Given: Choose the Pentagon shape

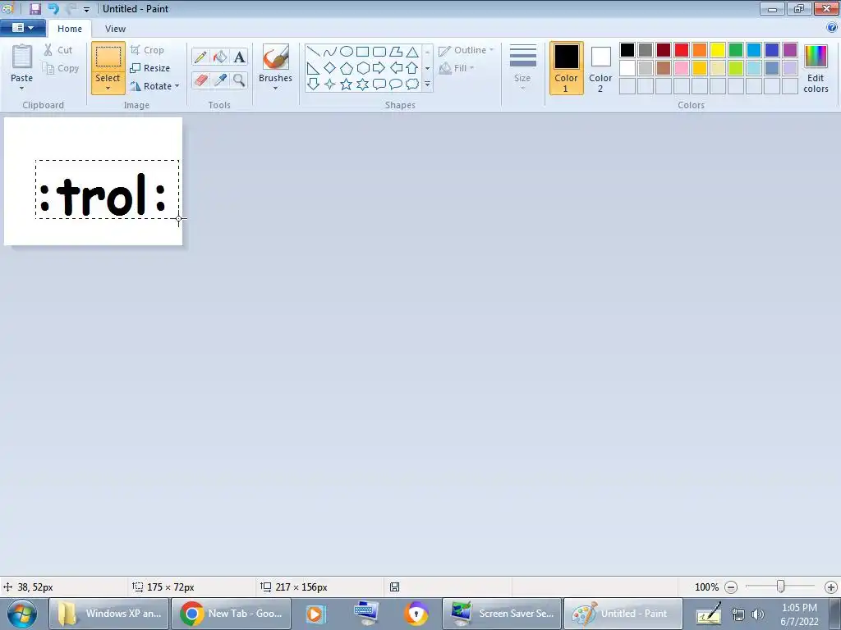Looking at the screenshot, I should click(347, 68).
